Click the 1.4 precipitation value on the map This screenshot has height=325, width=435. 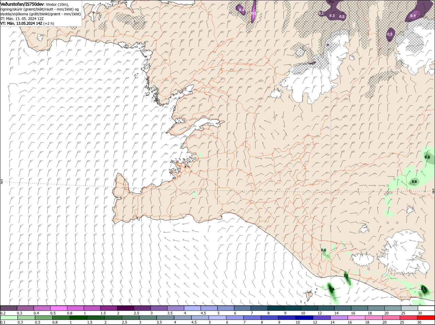coord(332,289)
